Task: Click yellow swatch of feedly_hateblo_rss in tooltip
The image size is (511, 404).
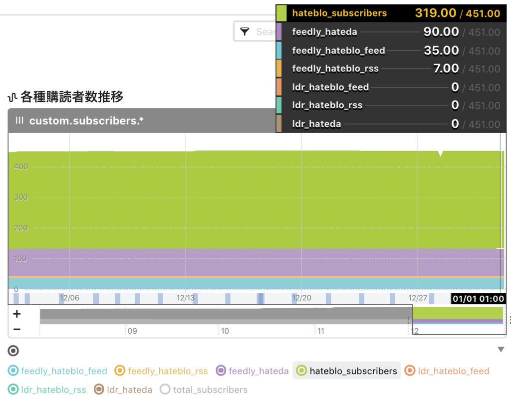Action: point(279,68)
